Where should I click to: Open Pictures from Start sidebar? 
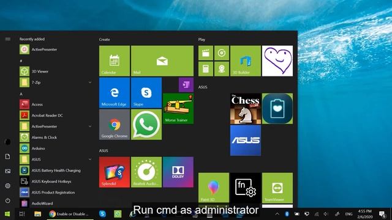tap(8, 171)
